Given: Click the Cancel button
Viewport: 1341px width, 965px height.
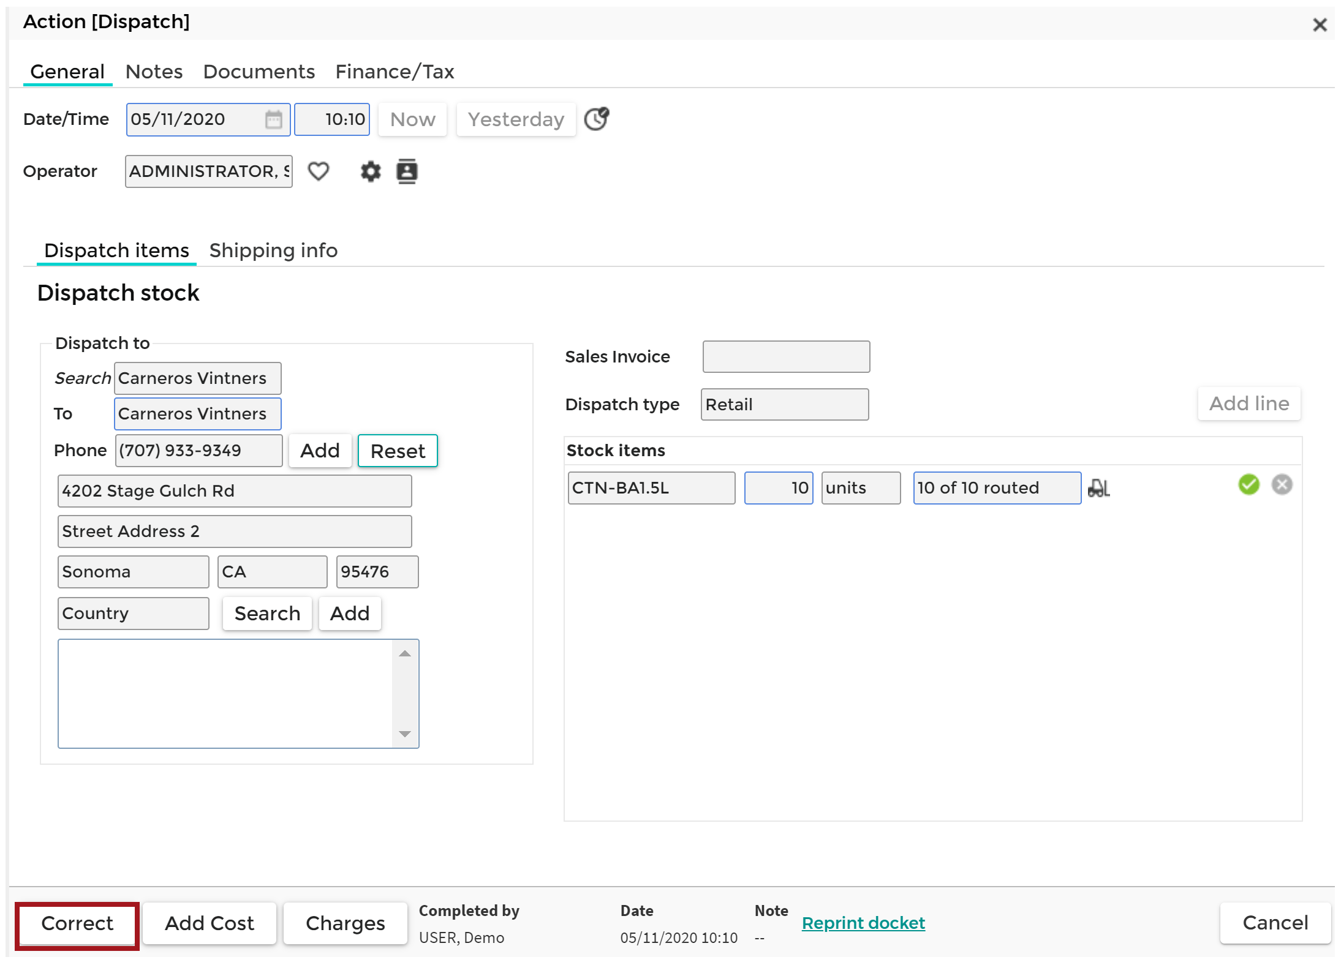Looking at the screenshot, I should pos(1275,923).
